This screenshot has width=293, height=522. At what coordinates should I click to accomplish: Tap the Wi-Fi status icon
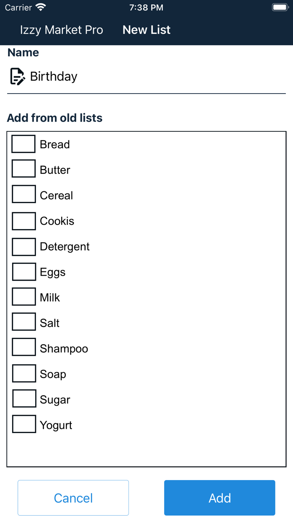(41, 8)
